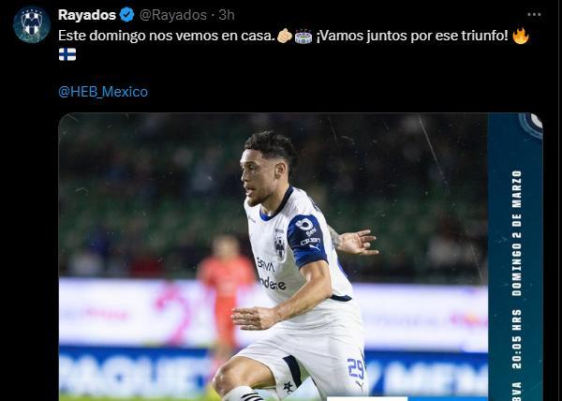Click the 20:05 HRS kickoff time

[x=516, y=339]
